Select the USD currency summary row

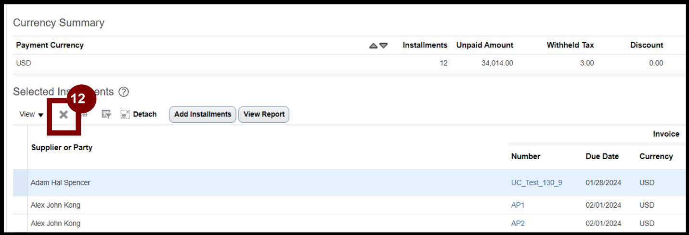point(349,63)
